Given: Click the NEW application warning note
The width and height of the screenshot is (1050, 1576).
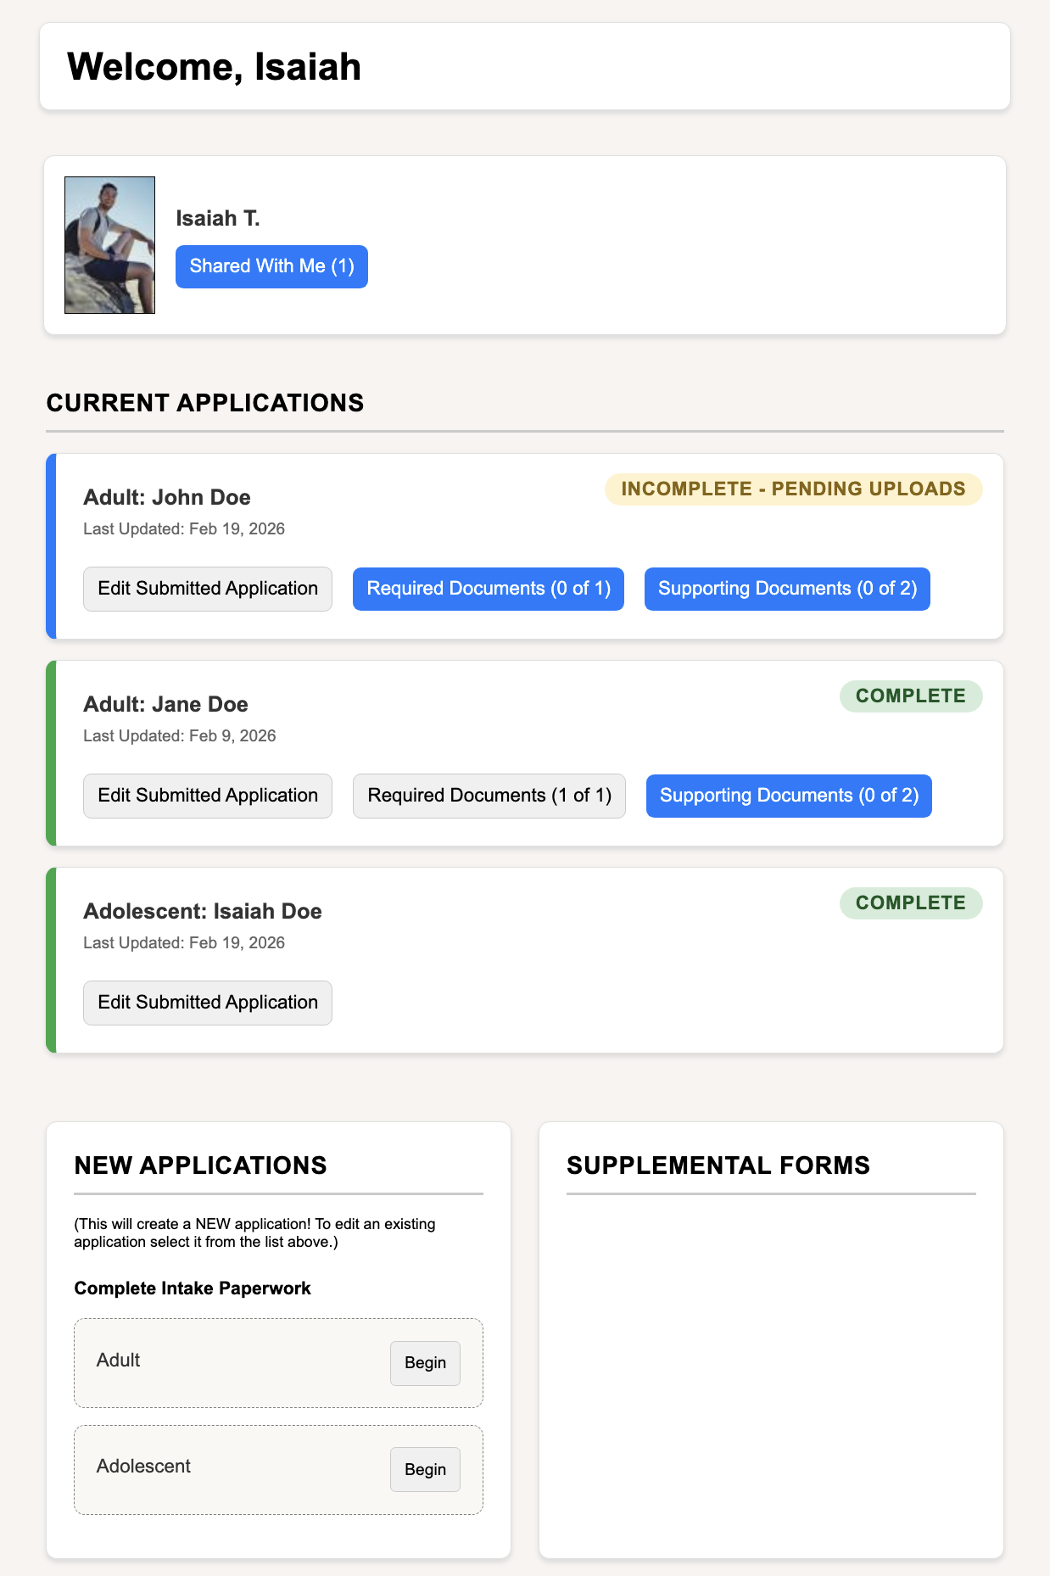Looking at the screenshot, I should coord(254,1233).
